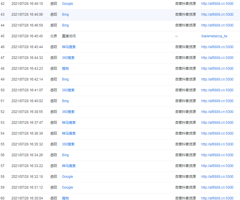240x200 pixels.
Task: Select 自营抖音货源 keyword in row 47
Action: (186, 58)
